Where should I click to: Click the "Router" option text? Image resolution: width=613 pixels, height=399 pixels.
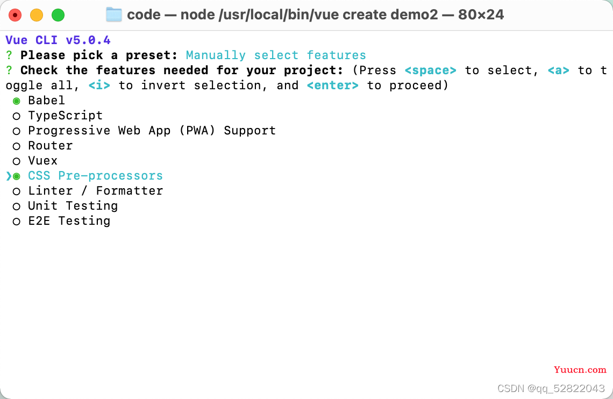[x=51, y=146]
